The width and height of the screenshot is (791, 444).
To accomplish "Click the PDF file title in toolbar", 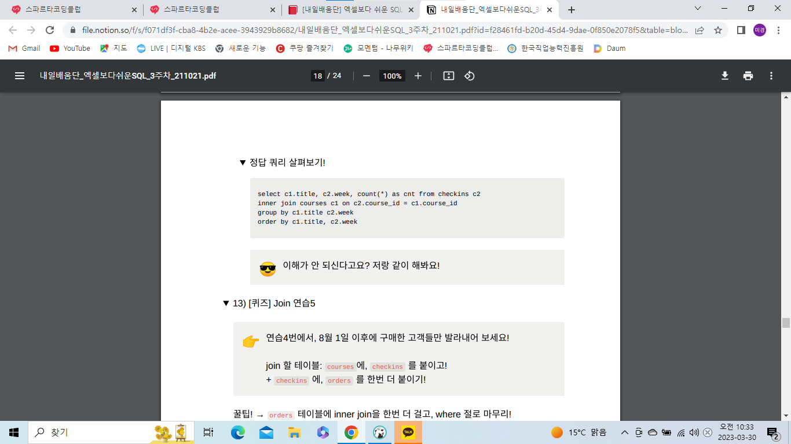I will point(128,76).
